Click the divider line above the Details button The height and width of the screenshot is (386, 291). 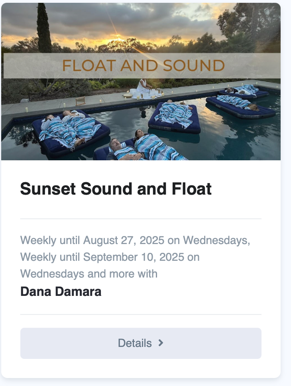point(141,314)
